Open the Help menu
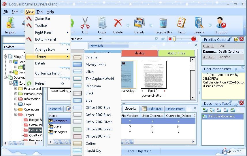 [x=50, y=12]
